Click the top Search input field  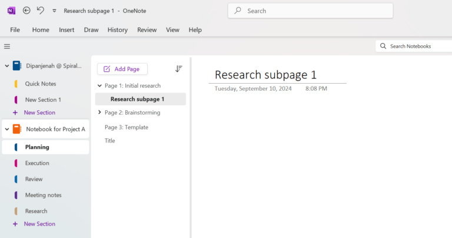pyautogui.click(x=311, y=11)
